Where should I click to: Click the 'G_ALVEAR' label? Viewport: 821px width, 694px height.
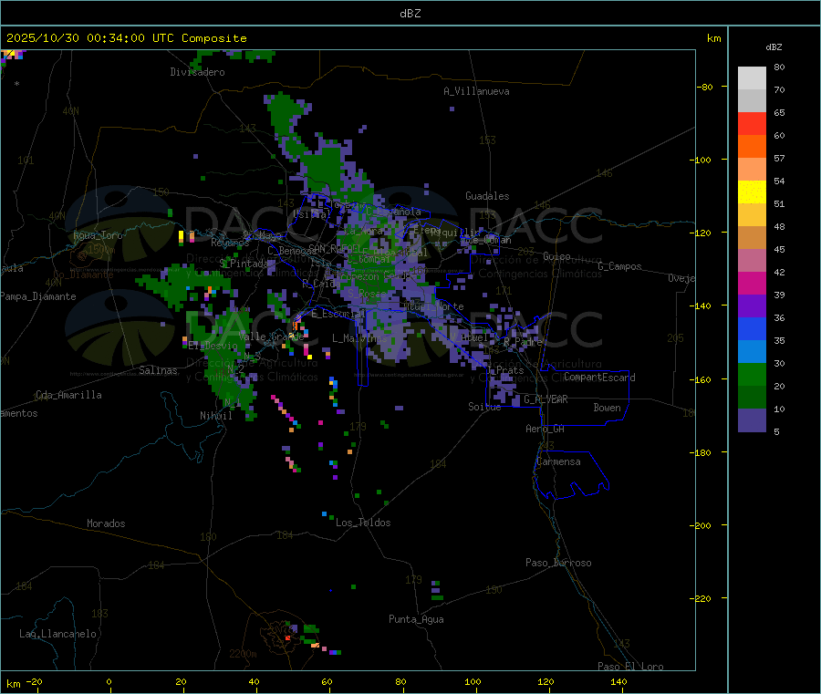[x=546, y=399]
